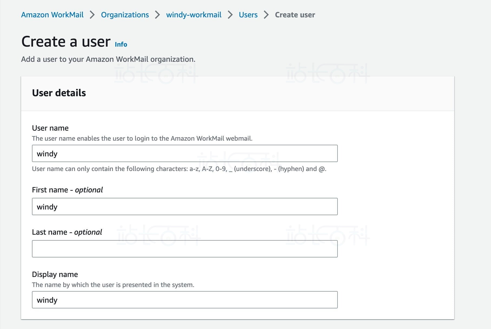
Task: Click the Last name - optional label
Action: [67, 232]
